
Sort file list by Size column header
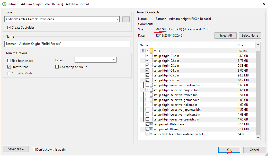245,45
